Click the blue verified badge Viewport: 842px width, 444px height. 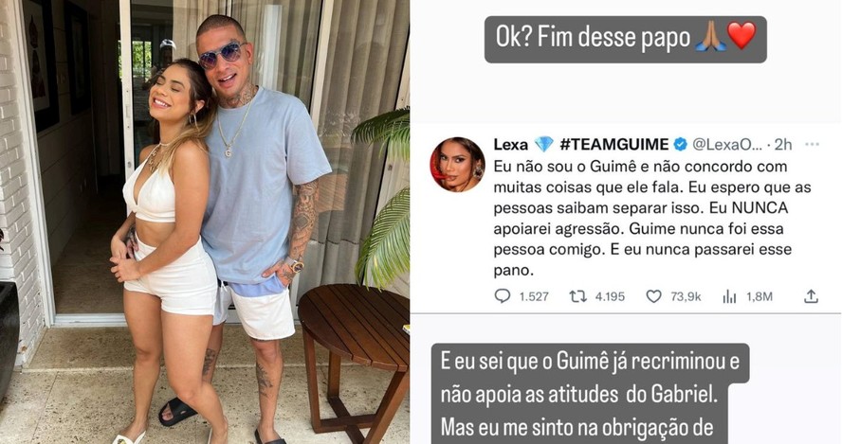point(680,144)
